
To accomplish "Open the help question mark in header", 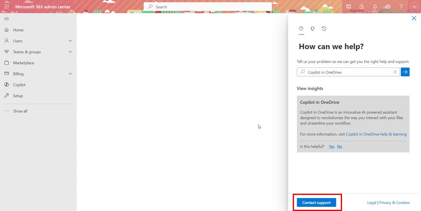I will coord(401,7).
